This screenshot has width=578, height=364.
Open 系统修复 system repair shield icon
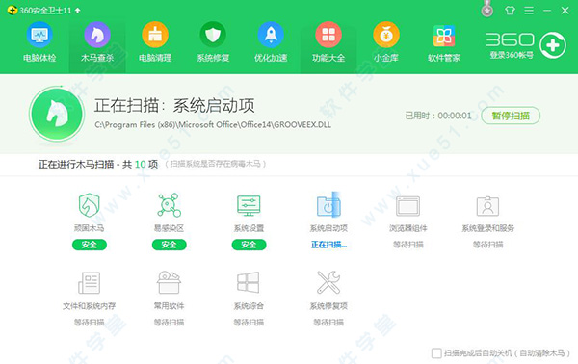click(213, 35)
